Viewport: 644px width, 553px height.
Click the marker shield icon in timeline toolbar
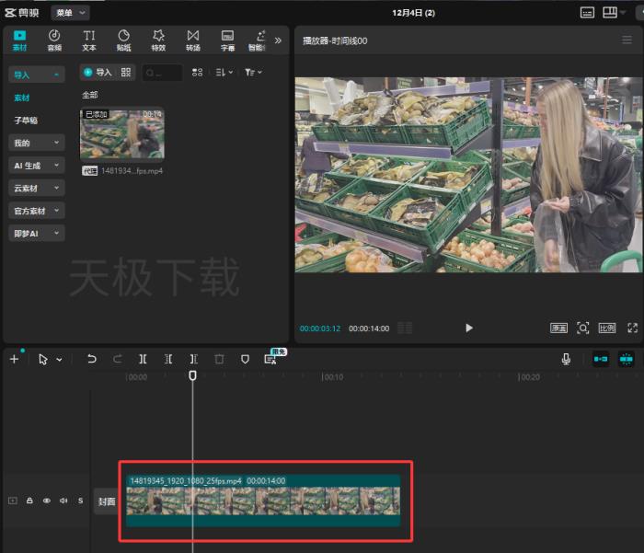point(245,359)
